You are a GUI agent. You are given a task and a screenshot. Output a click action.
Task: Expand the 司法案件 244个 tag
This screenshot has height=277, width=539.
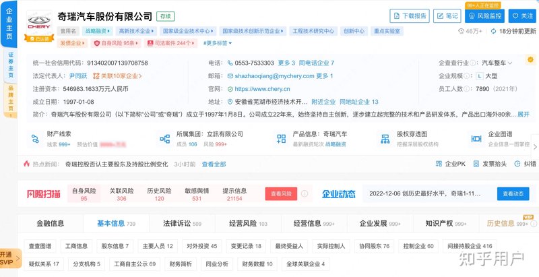[171, 43]
